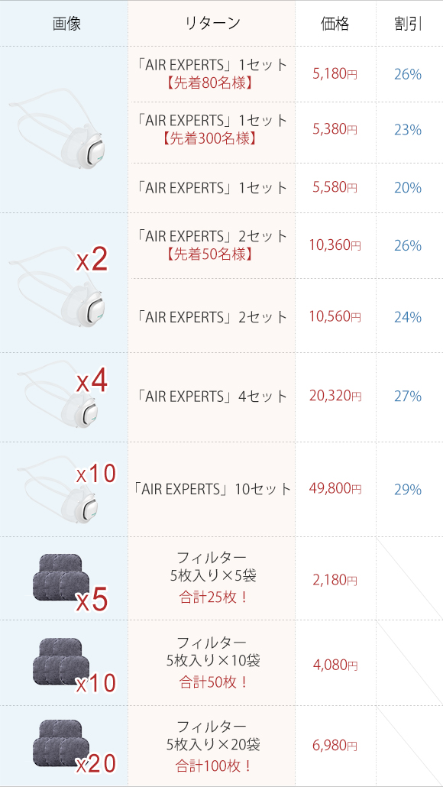Click the 5,580円 price
The image size is (443, 790).
(335, 187)
